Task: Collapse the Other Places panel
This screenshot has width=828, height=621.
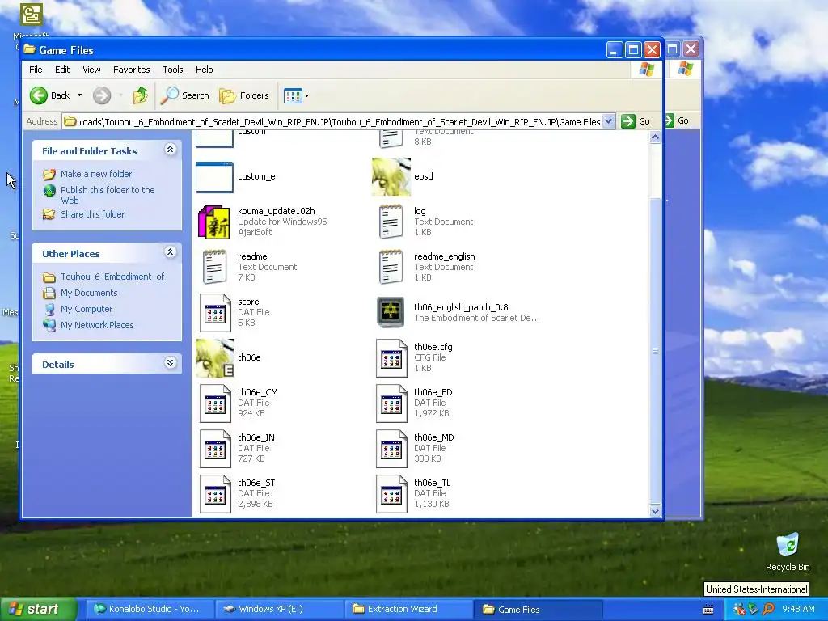Action: coord(170,252)
